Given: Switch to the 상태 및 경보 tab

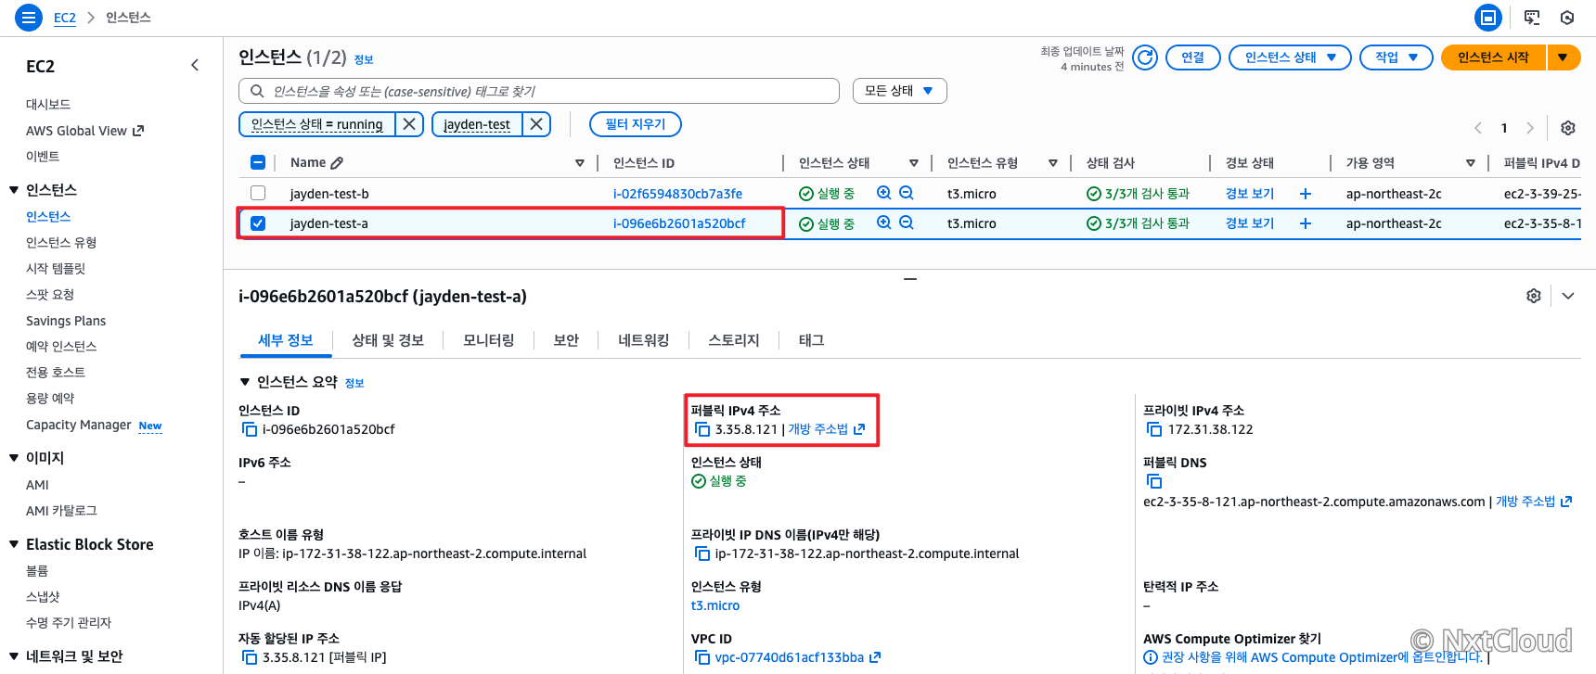Looking at the screenshot, I should point(388,340).
